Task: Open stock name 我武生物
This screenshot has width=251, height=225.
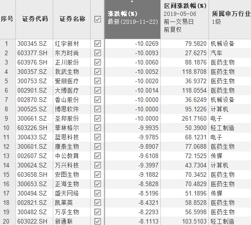Action: point(67,72)
